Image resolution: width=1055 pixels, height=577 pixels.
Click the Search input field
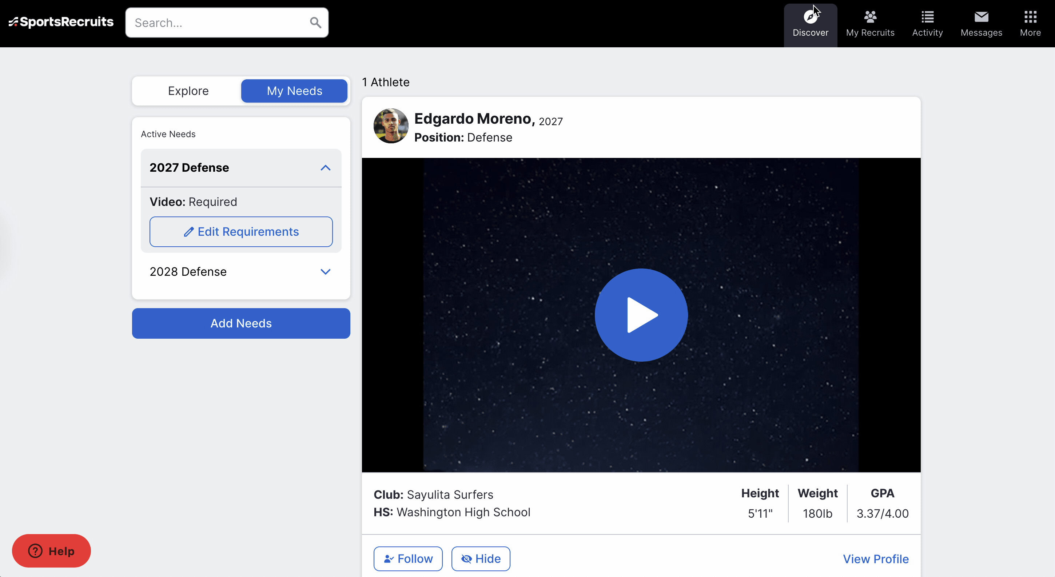pyautogui.click(x=217, y=23)
